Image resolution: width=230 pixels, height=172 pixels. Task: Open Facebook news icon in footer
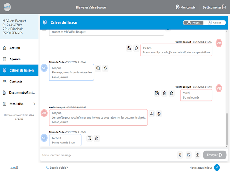click(217, 168)
